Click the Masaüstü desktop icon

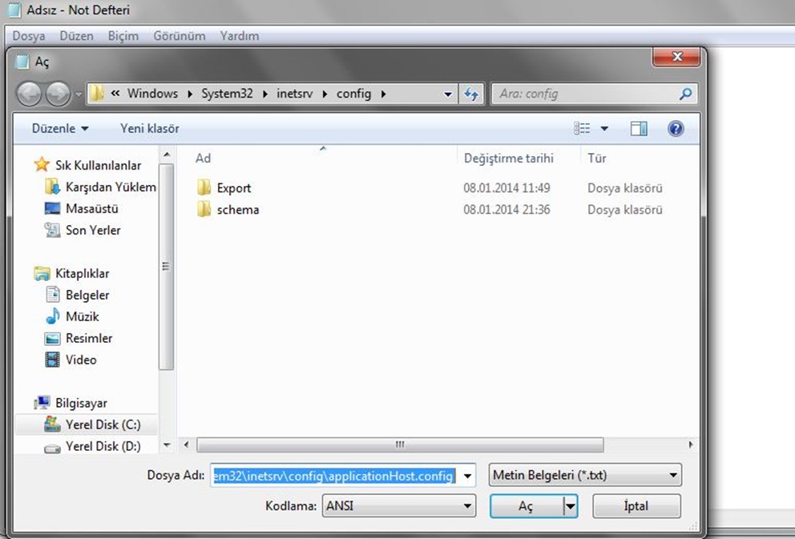52,208
